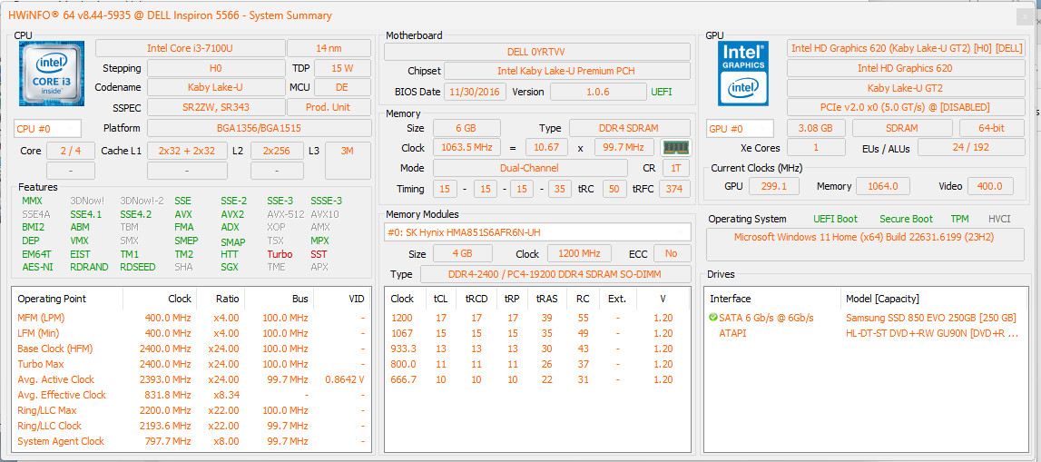Image resolution: width=1041 pixels, height=462 pixels.
Task: Click the 2x256 L2 cache value
Action: [277, 151]
